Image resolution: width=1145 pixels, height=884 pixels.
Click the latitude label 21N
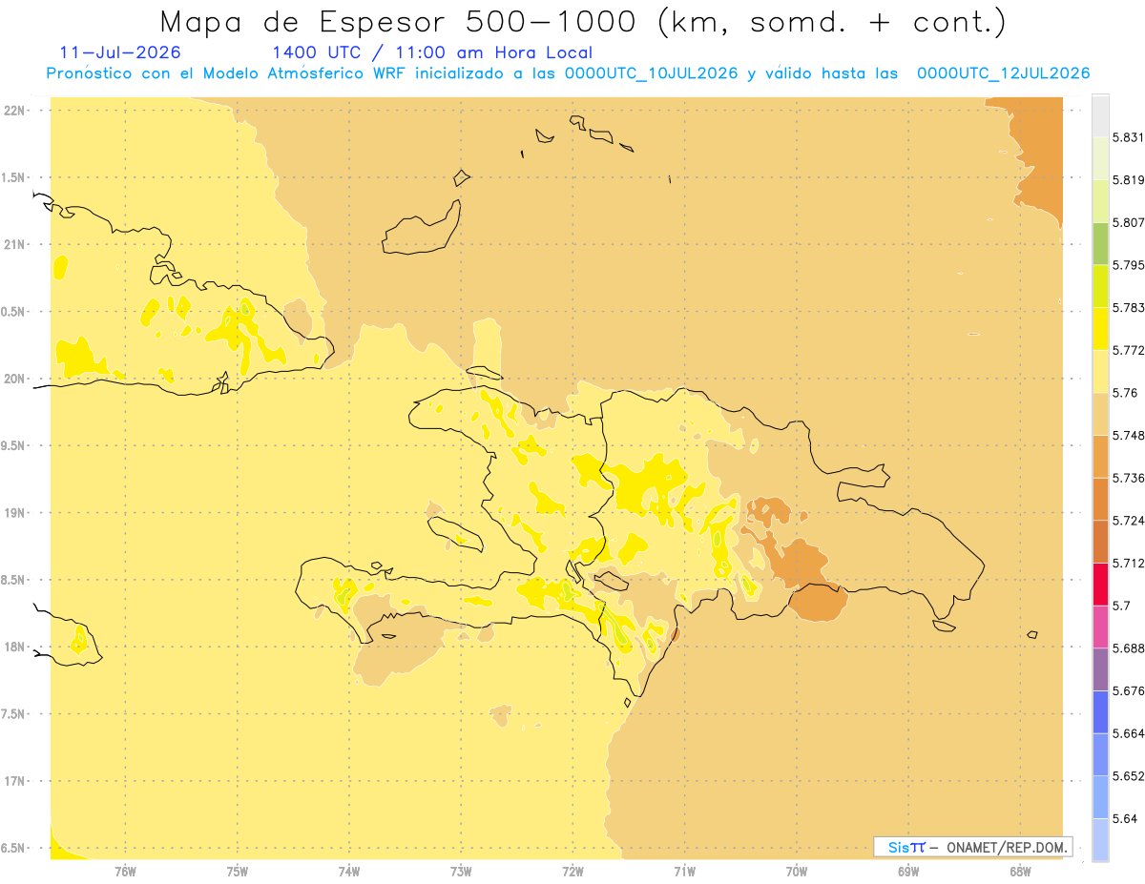(15, 245)
